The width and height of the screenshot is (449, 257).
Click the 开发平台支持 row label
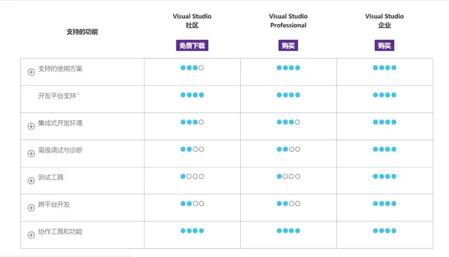tap(59, 96)
